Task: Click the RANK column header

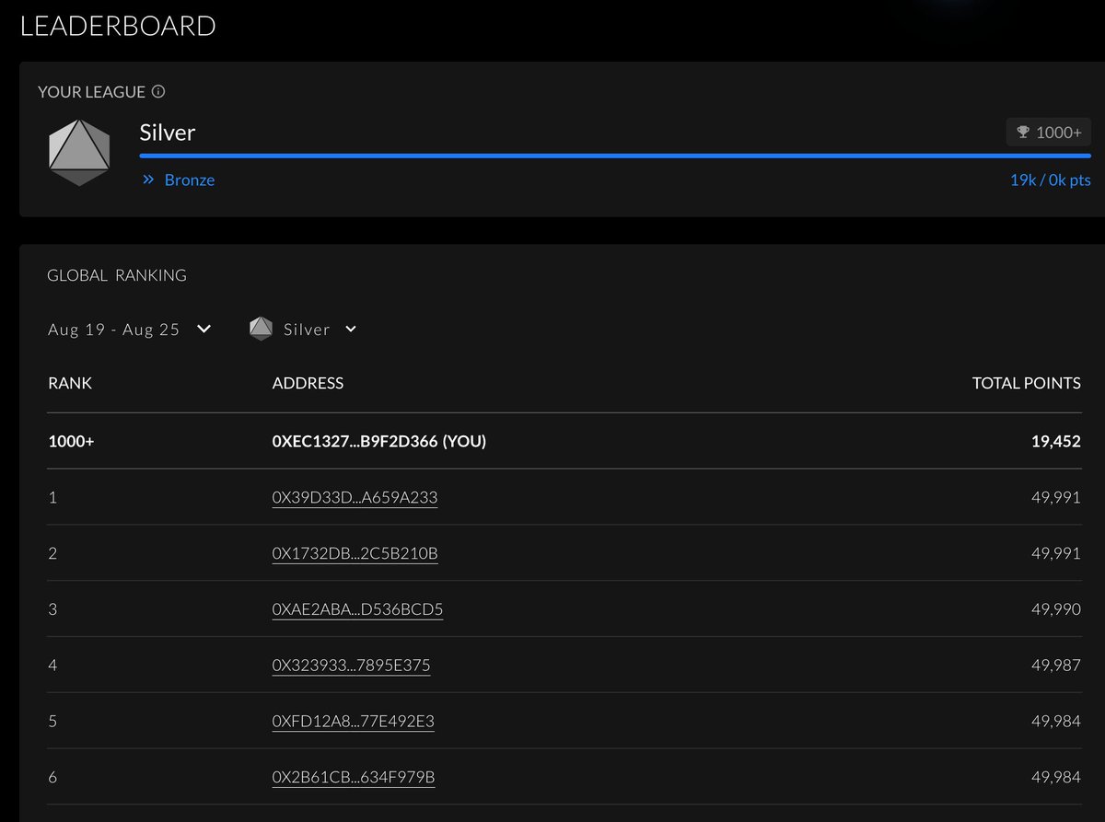Action: pyautogui.click(x=70, y=383)
